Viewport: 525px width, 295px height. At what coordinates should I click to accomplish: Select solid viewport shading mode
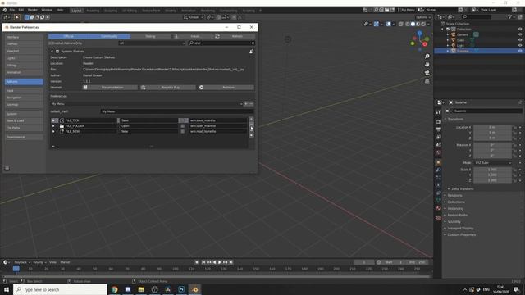tap(413, 24)
